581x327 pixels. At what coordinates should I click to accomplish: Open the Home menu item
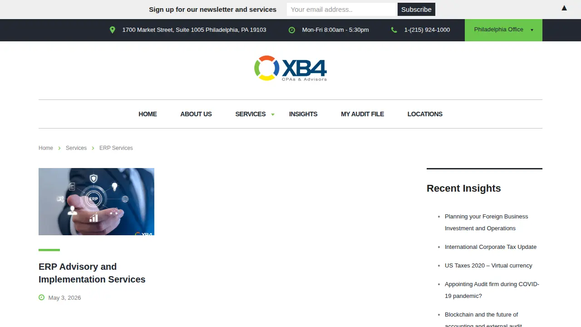coord(148,114)
